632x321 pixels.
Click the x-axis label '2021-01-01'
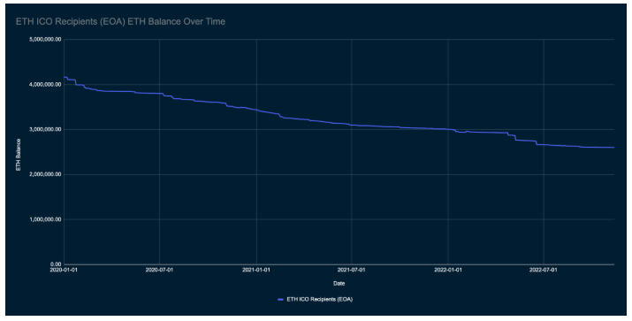click(x=256, y=271)
